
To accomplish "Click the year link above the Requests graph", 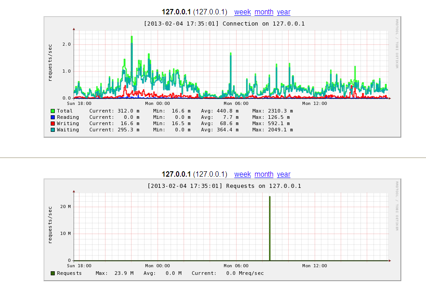I will tap(284, 174).
